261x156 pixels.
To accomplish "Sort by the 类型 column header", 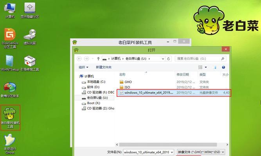I will 203,74.
